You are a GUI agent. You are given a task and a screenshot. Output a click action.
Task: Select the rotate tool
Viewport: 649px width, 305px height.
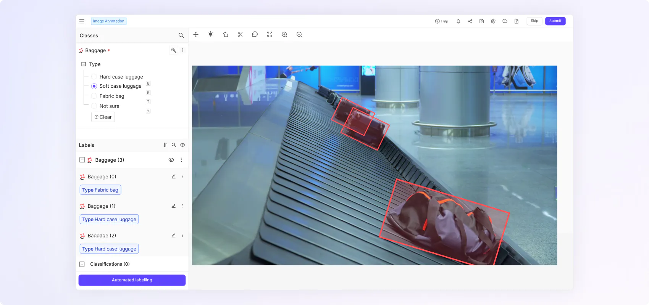click(x=225, y=34)
